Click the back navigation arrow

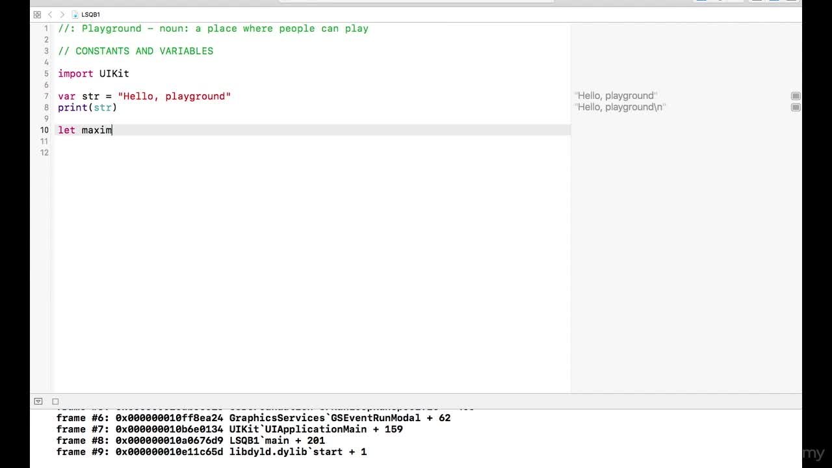tap(50, 14)
